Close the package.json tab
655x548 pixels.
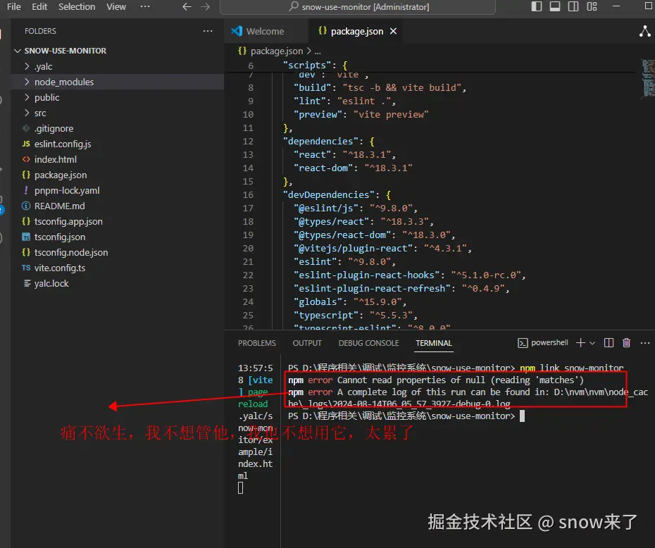click(393, 31)
